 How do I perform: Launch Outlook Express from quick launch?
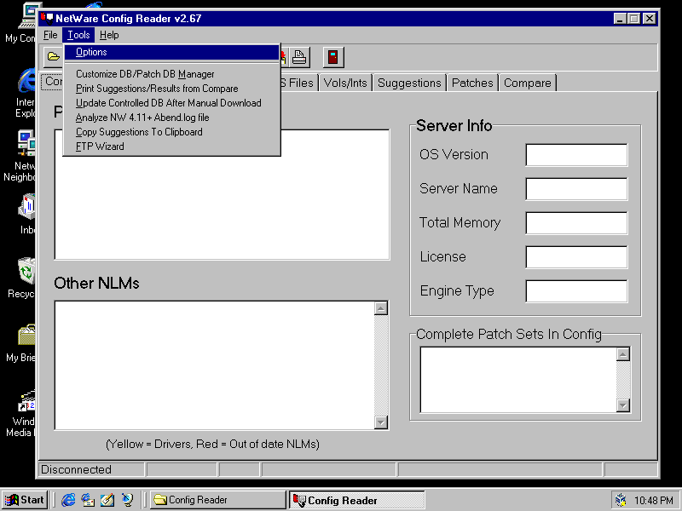pyautogui.click(x=88, y=500)
